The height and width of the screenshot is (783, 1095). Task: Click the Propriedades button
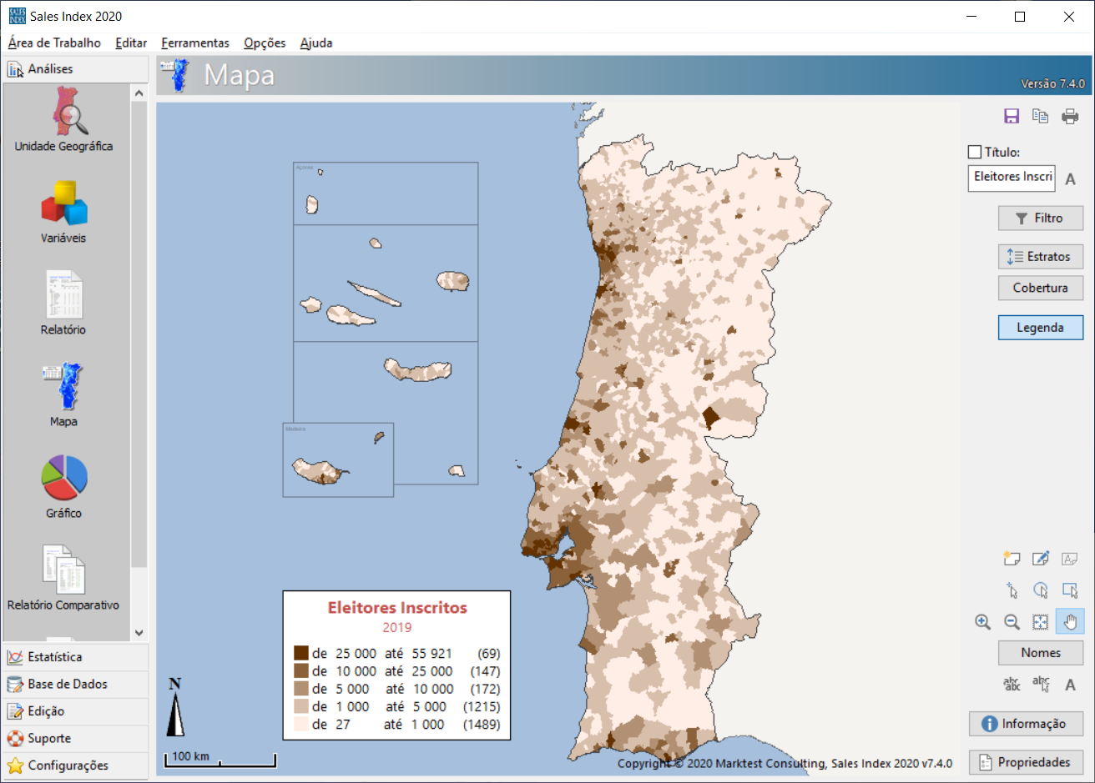coord(1026,762)
